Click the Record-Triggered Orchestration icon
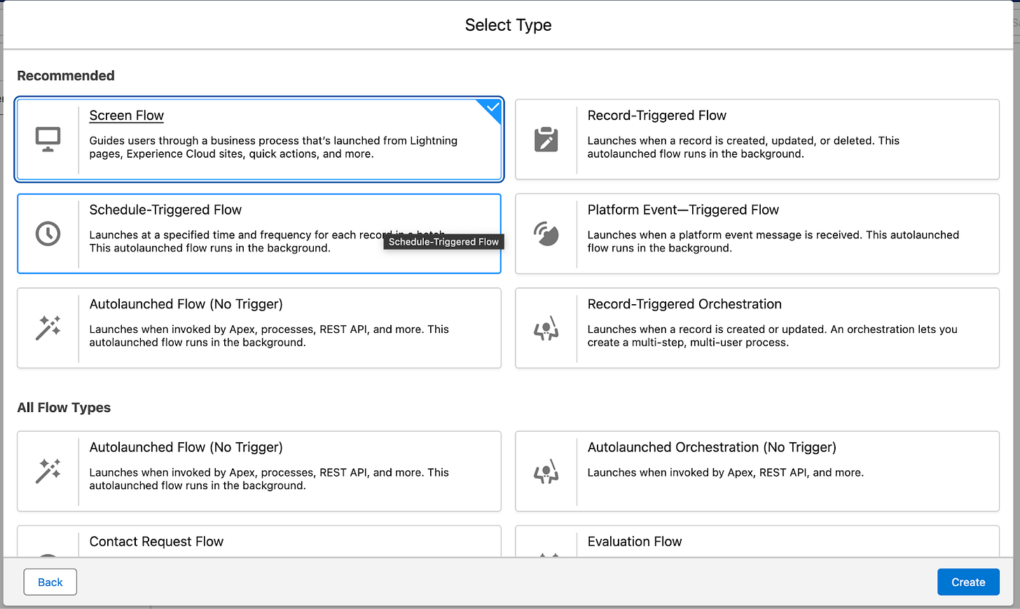The image size is (1020, 609). click(x=546, y=328)
